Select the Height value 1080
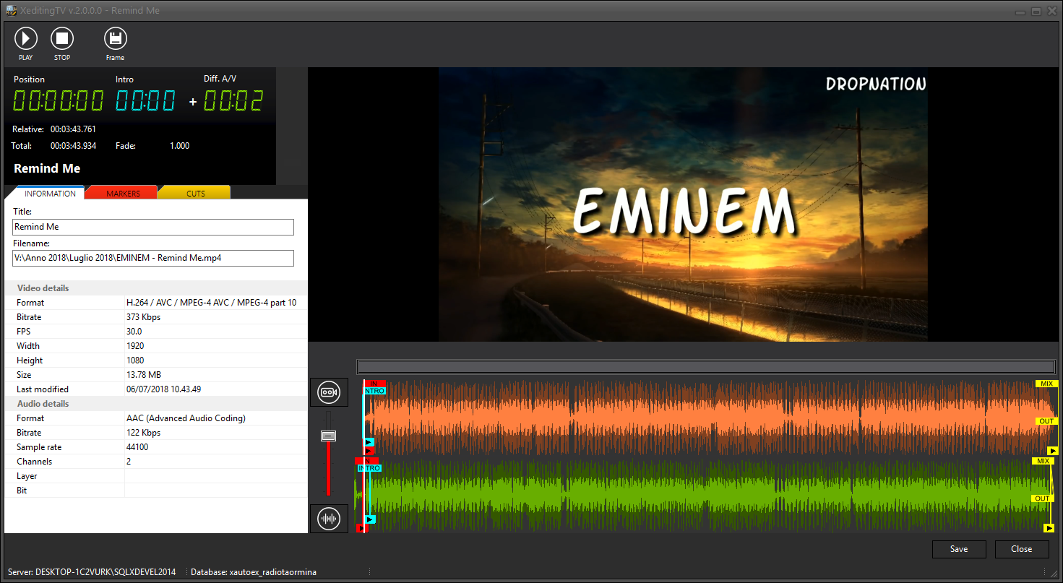Screen dimensions: 1063x583 [135, 360]
